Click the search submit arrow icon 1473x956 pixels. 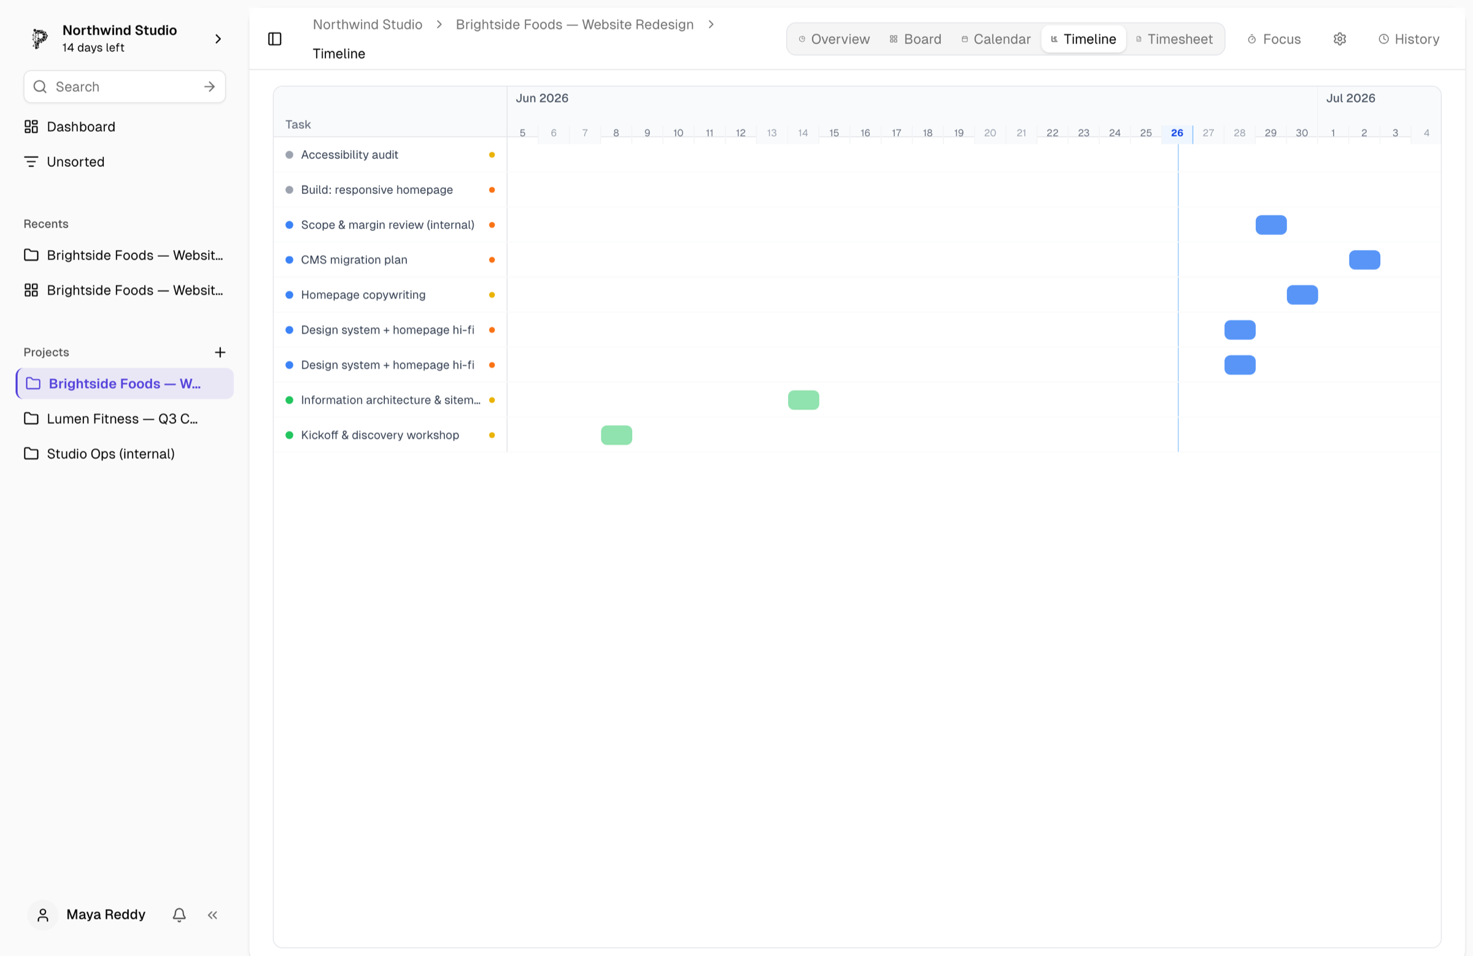[209, 87]
